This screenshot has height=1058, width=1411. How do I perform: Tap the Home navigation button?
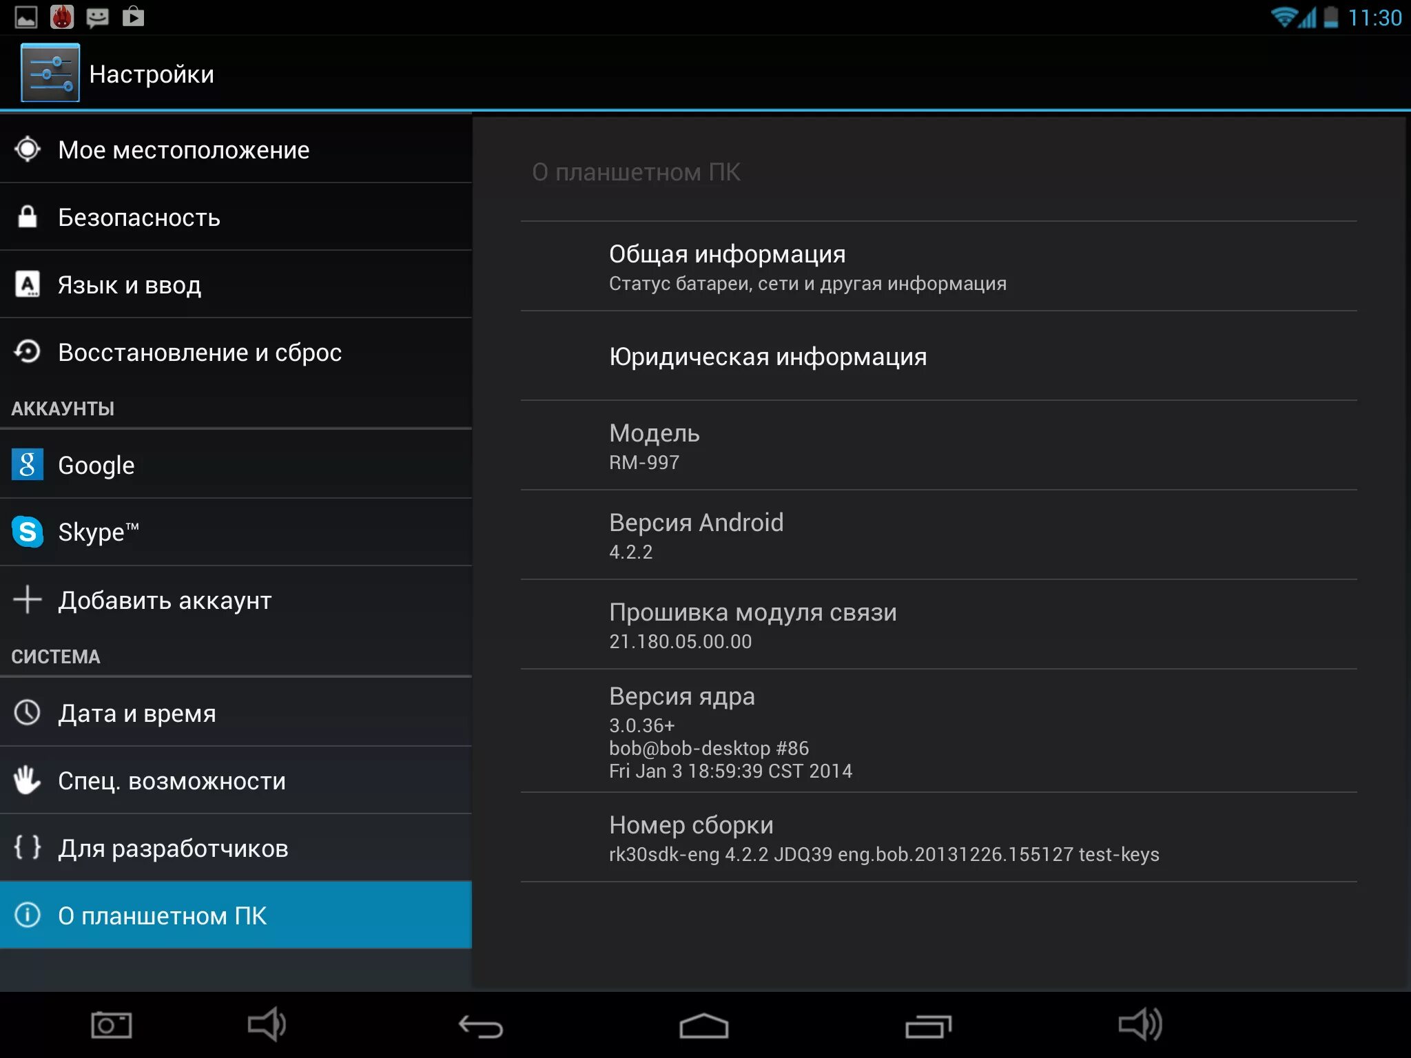(x=703, y=1026)
